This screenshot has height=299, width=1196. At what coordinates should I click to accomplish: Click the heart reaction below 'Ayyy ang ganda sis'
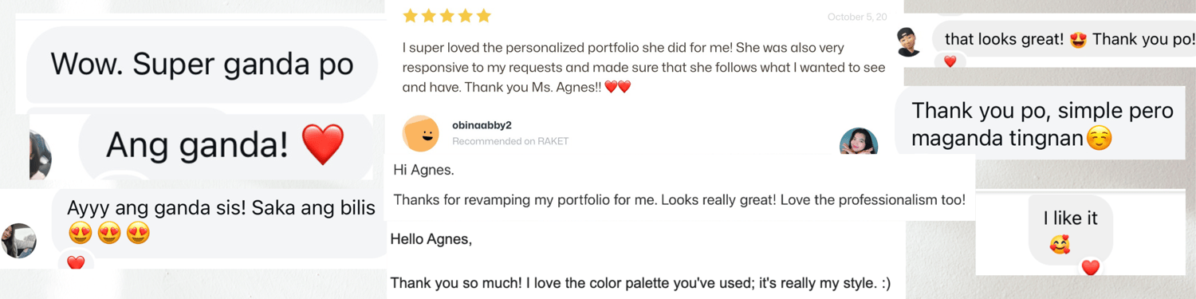(76, 262)
